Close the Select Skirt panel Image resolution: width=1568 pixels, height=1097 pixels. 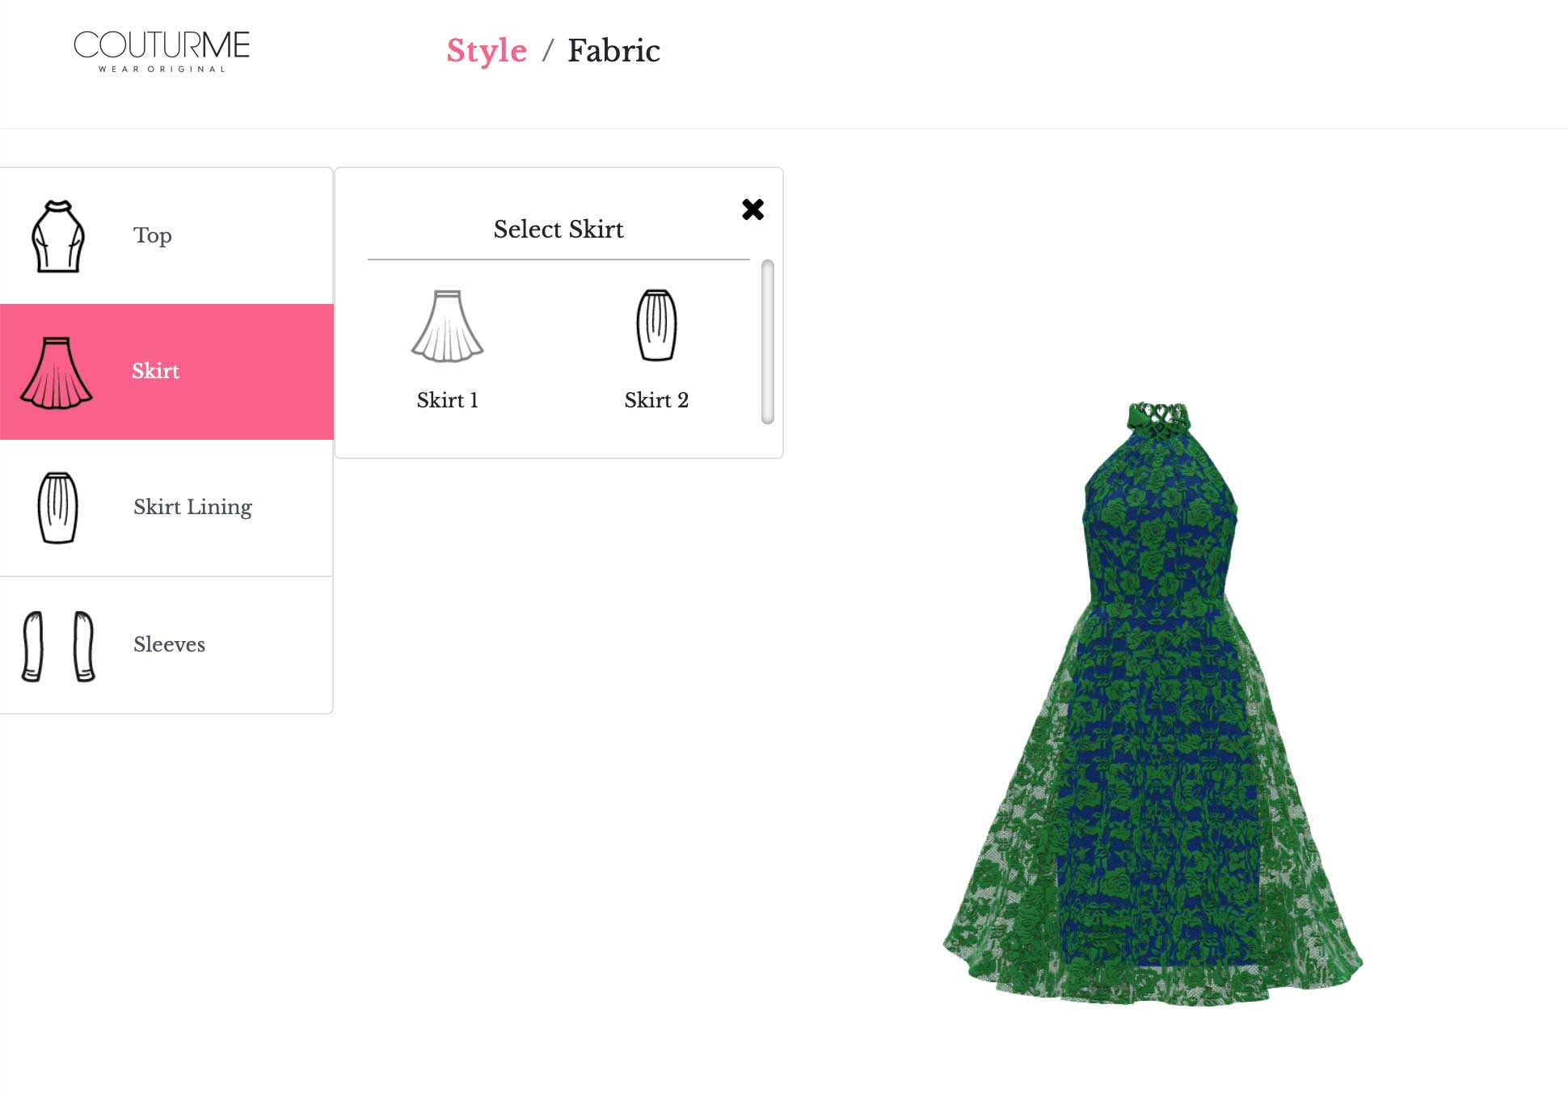coord(752,209)
